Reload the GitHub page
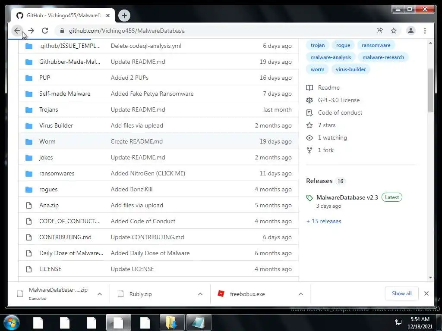Screen dimensions: 442x331 45,31
